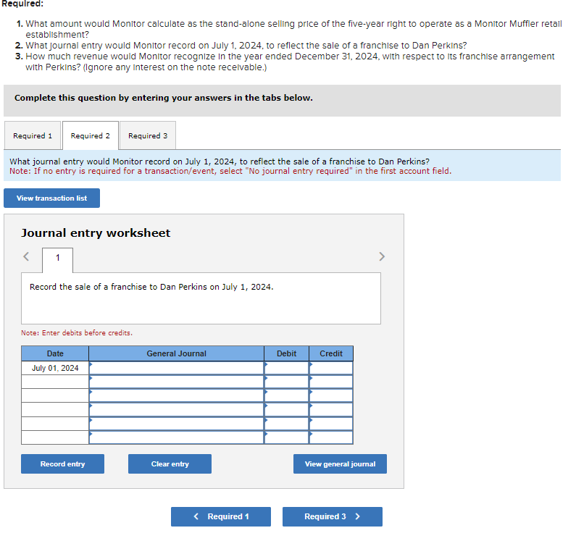Open General Journal account dropdown in second row
The height and width of the screenshot is (541, 576).
(x=176, y=382)
